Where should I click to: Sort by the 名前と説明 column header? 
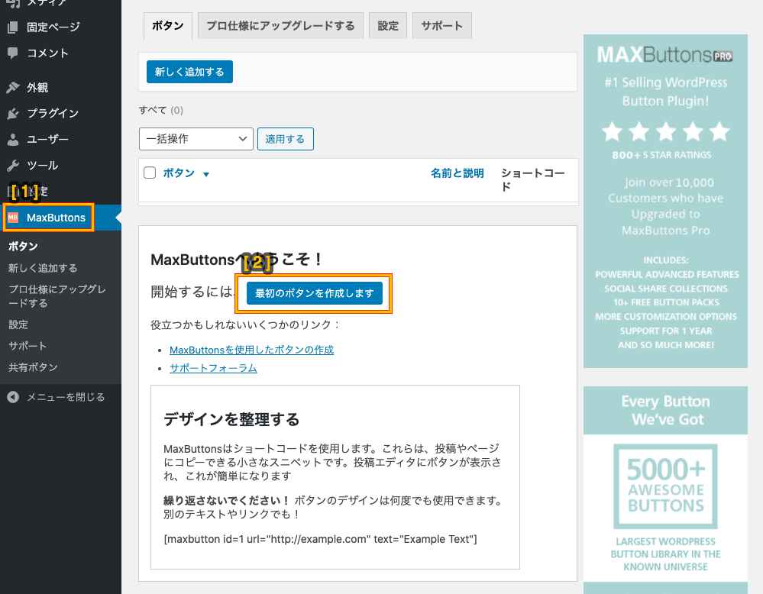pos(457,173)
